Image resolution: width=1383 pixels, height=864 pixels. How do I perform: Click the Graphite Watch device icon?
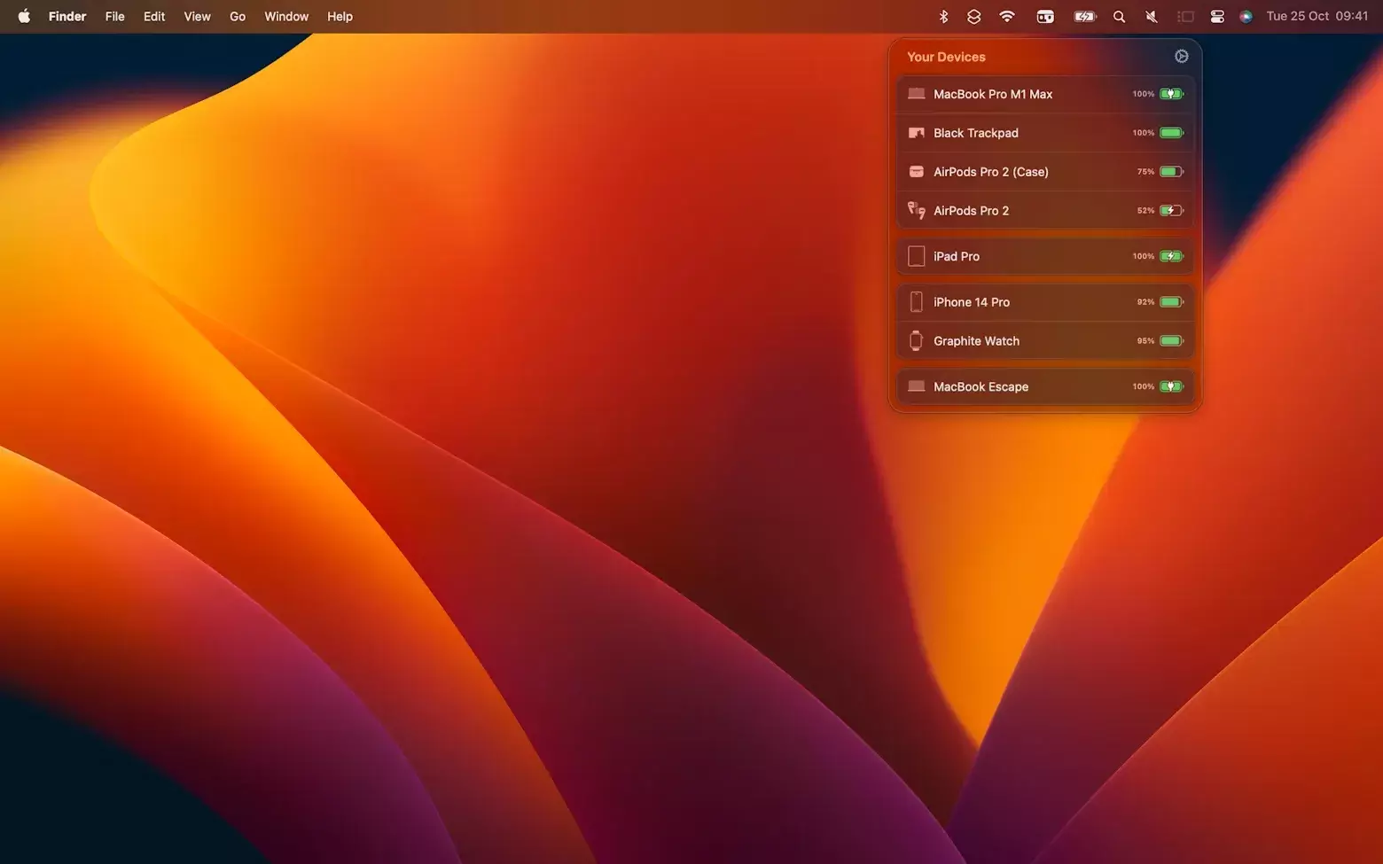(x=916, y=341)
